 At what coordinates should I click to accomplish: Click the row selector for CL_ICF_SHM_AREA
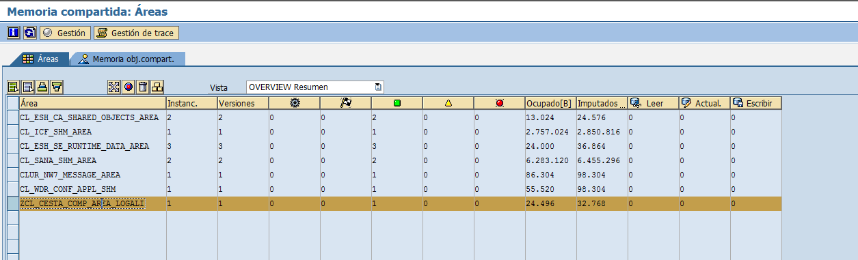click(x=12, y=132)
